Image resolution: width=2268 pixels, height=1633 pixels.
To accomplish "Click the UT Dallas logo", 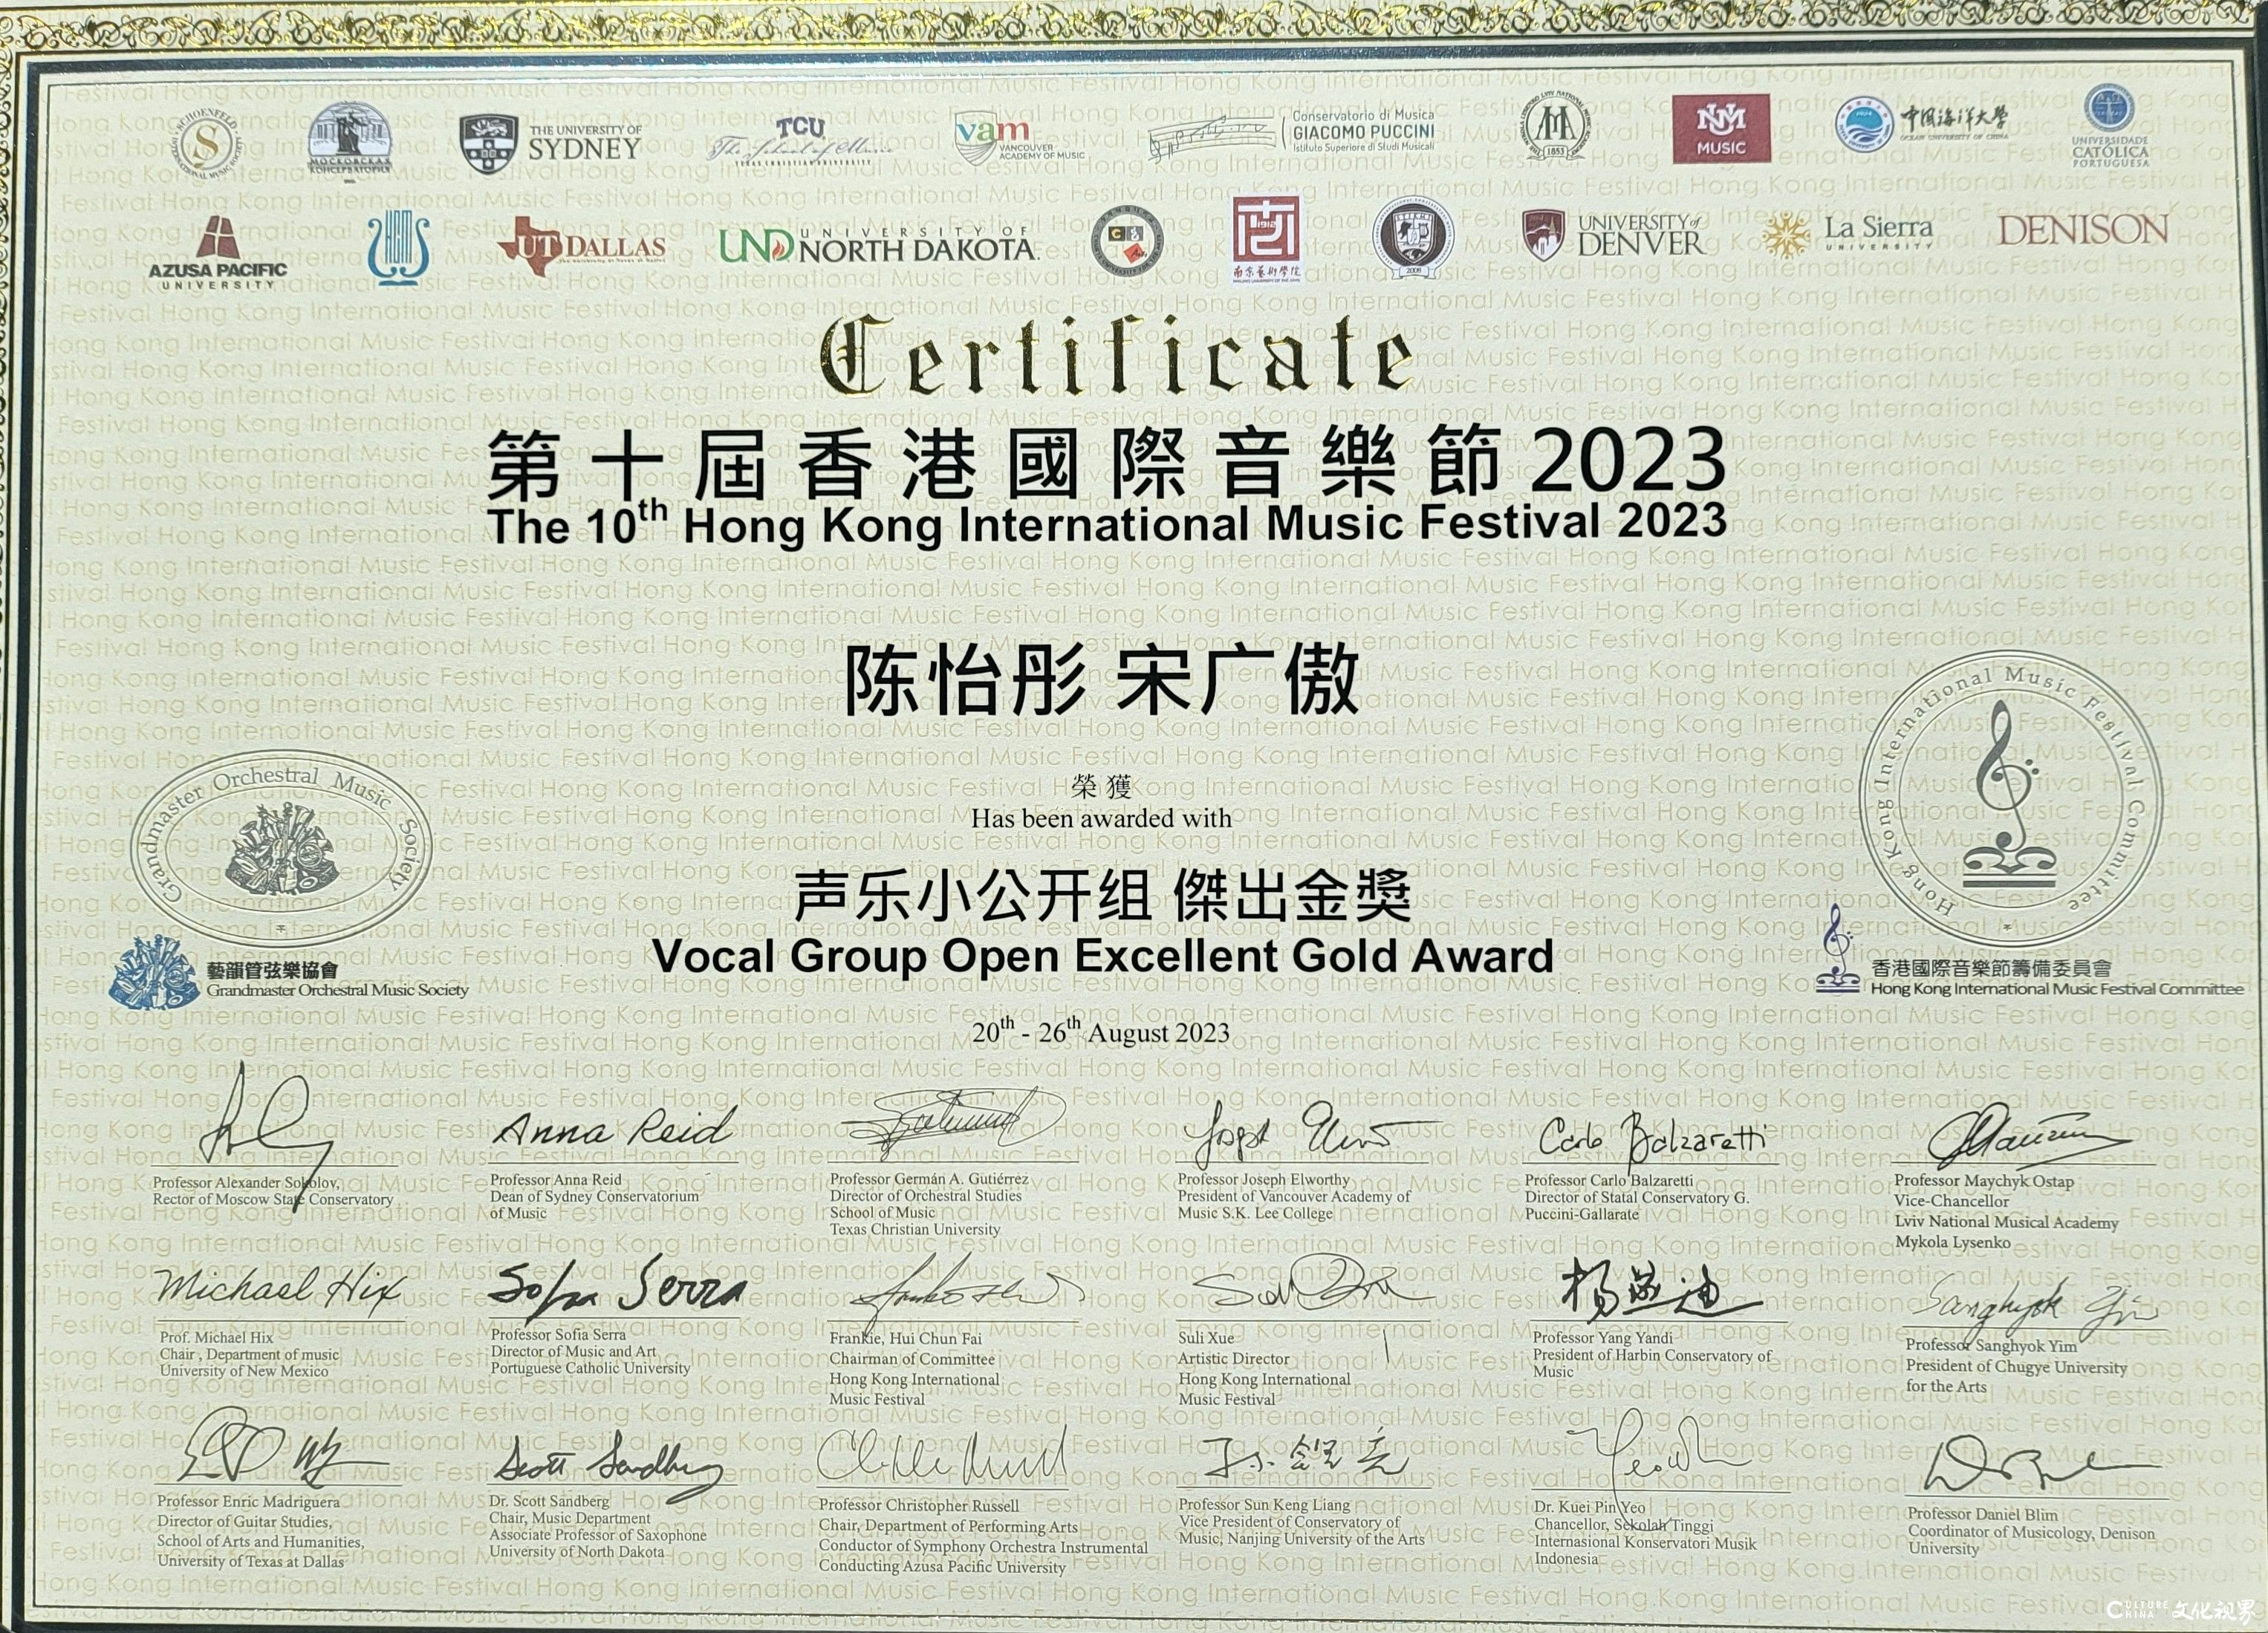I will click(x=582, y=246).
